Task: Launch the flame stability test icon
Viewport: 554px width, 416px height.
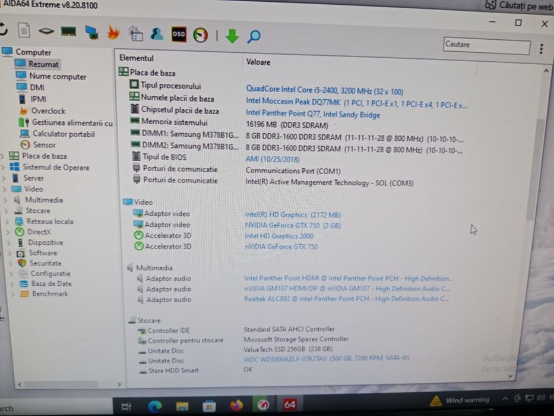Action: [x=113, y=33]
